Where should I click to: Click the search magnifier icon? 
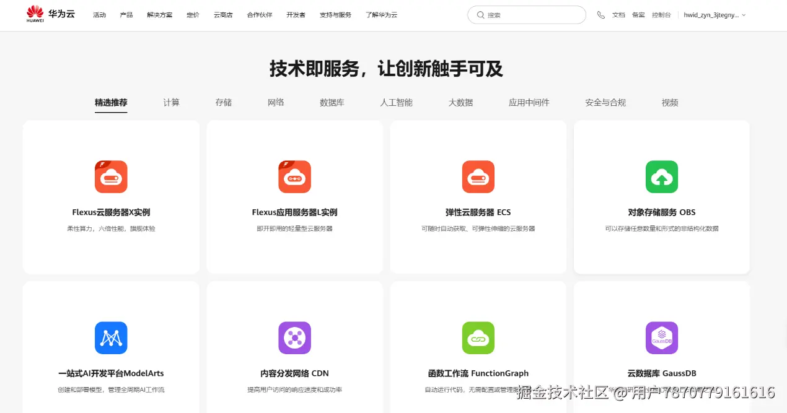point(481,15)
